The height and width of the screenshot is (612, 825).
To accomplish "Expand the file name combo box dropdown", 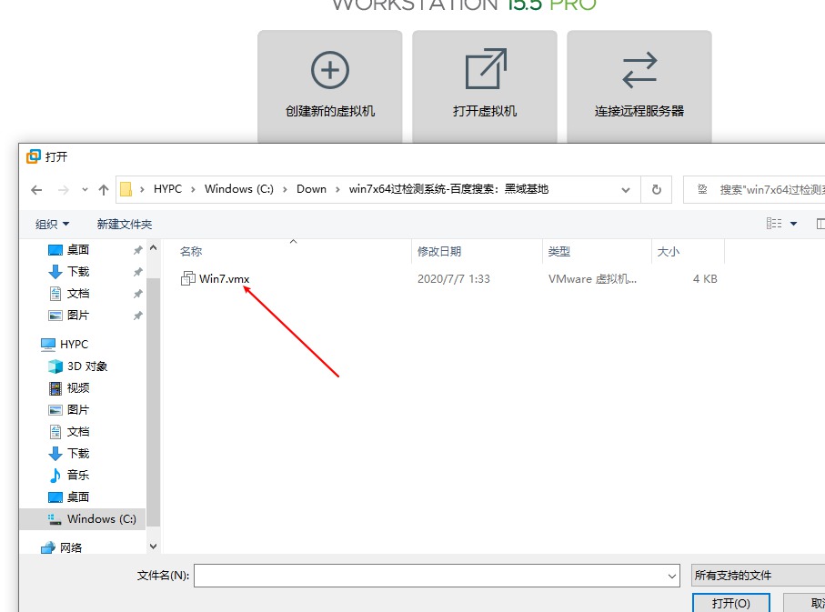I will (672, 576).
